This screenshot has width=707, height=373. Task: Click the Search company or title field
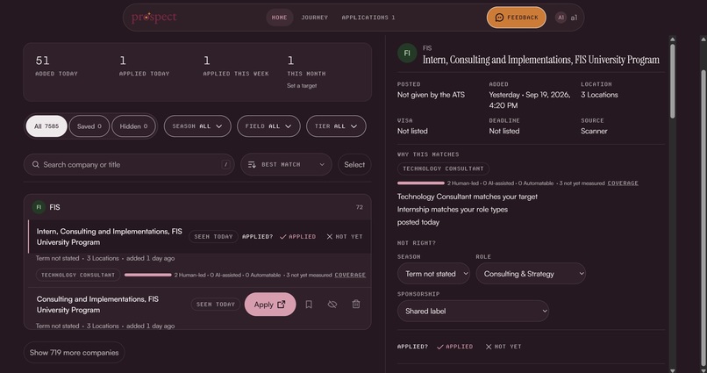(x=129, y=165)
